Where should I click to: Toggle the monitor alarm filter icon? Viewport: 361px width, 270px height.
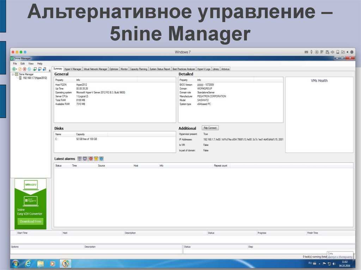coord(85,159)
